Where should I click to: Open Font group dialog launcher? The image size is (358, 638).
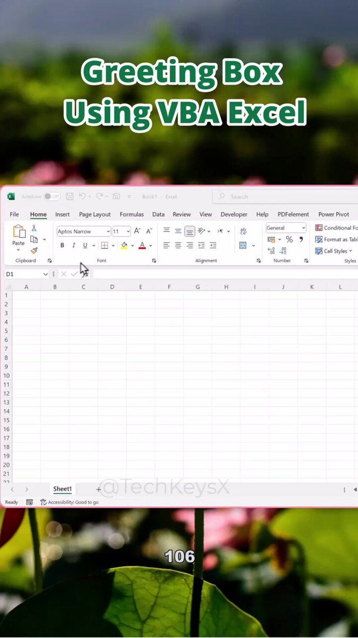coord(154,261)
